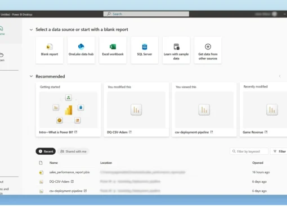
Task: Click the user account avatar
Action: pos(275,14)
